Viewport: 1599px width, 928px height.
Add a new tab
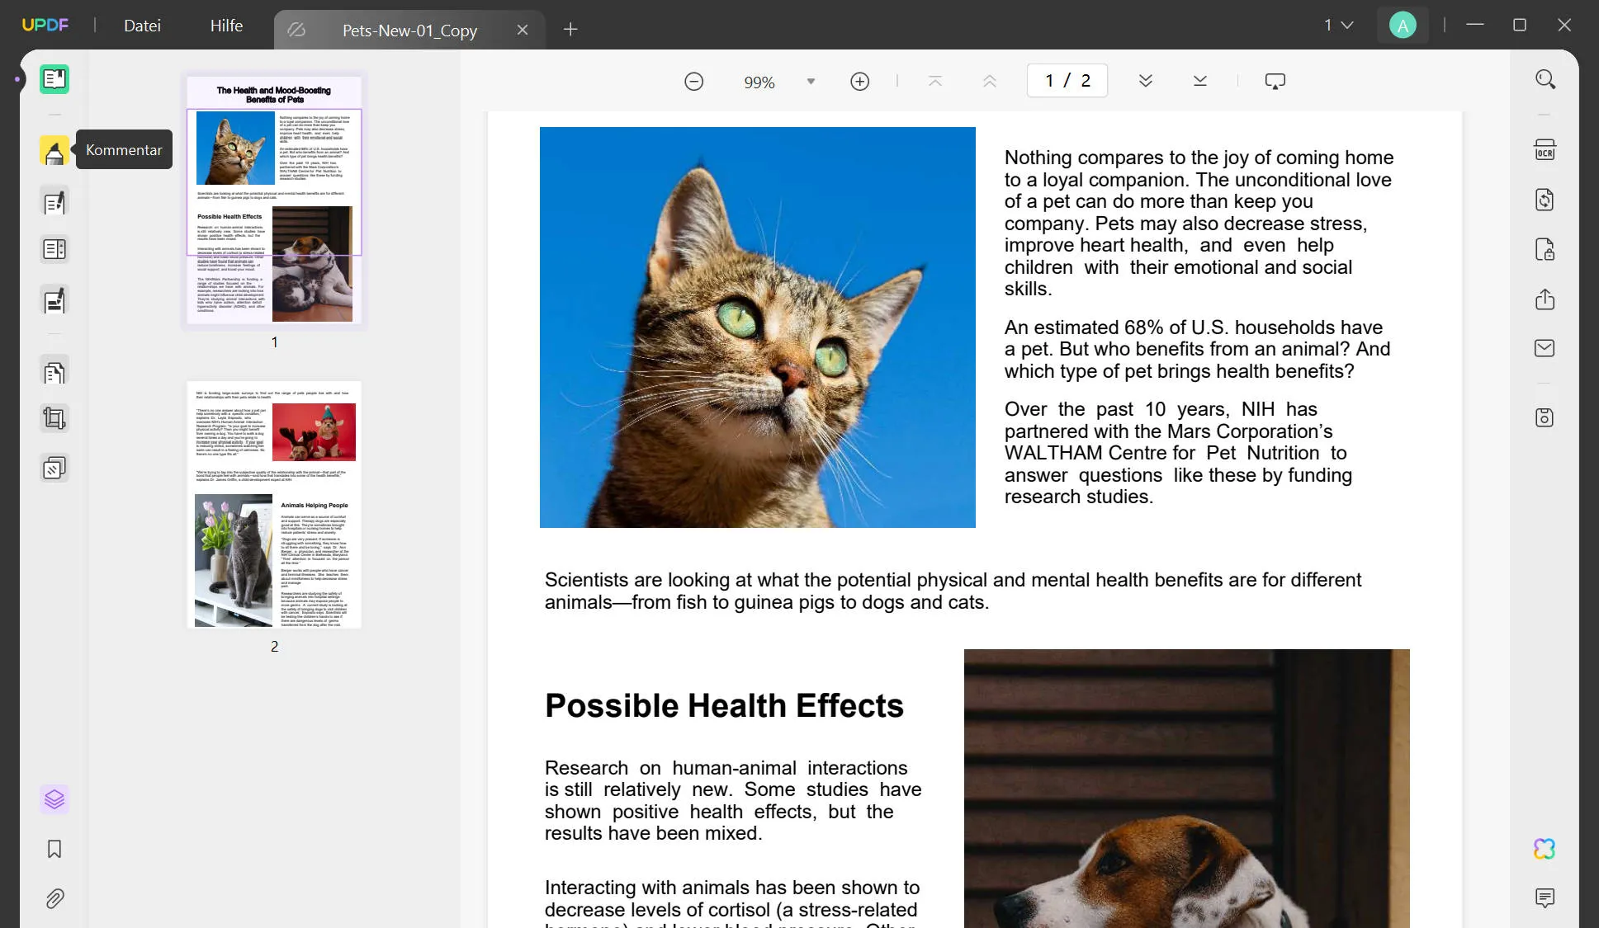point(570,30)
